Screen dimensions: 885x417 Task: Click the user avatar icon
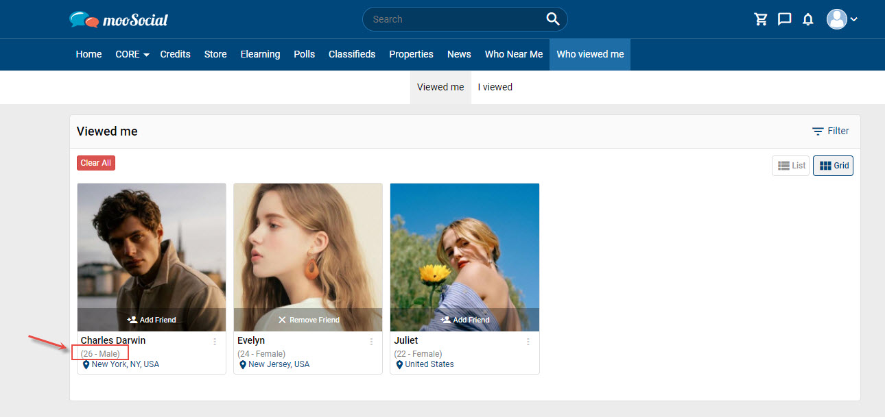[837, 19]
